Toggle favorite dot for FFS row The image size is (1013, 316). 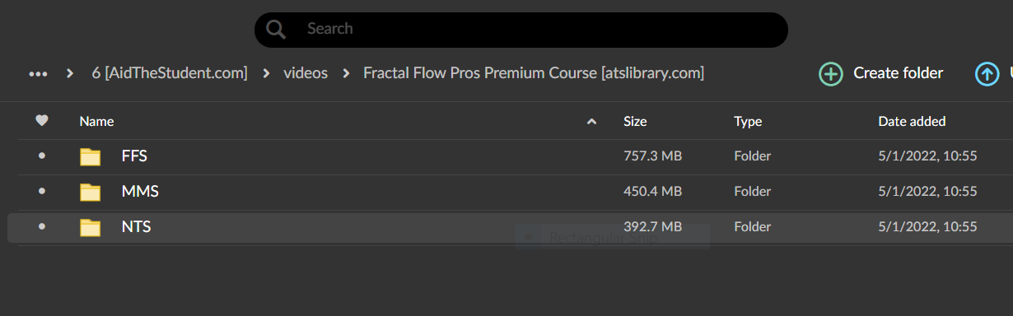click(x=42, y=156)
